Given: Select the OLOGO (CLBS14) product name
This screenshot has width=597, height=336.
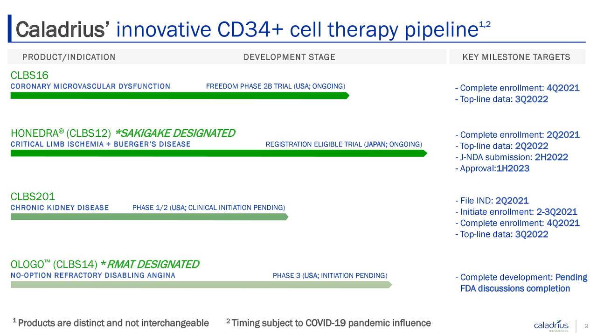Looking at the screenshot, I should (54, 265).
